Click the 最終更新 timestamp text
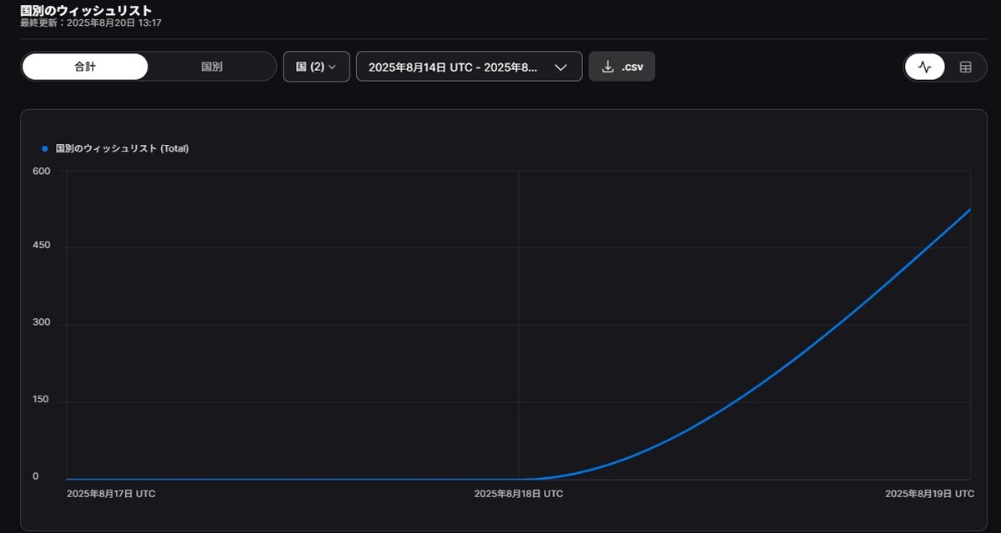This screenshot has height=533, width=1001. [90, 23]
